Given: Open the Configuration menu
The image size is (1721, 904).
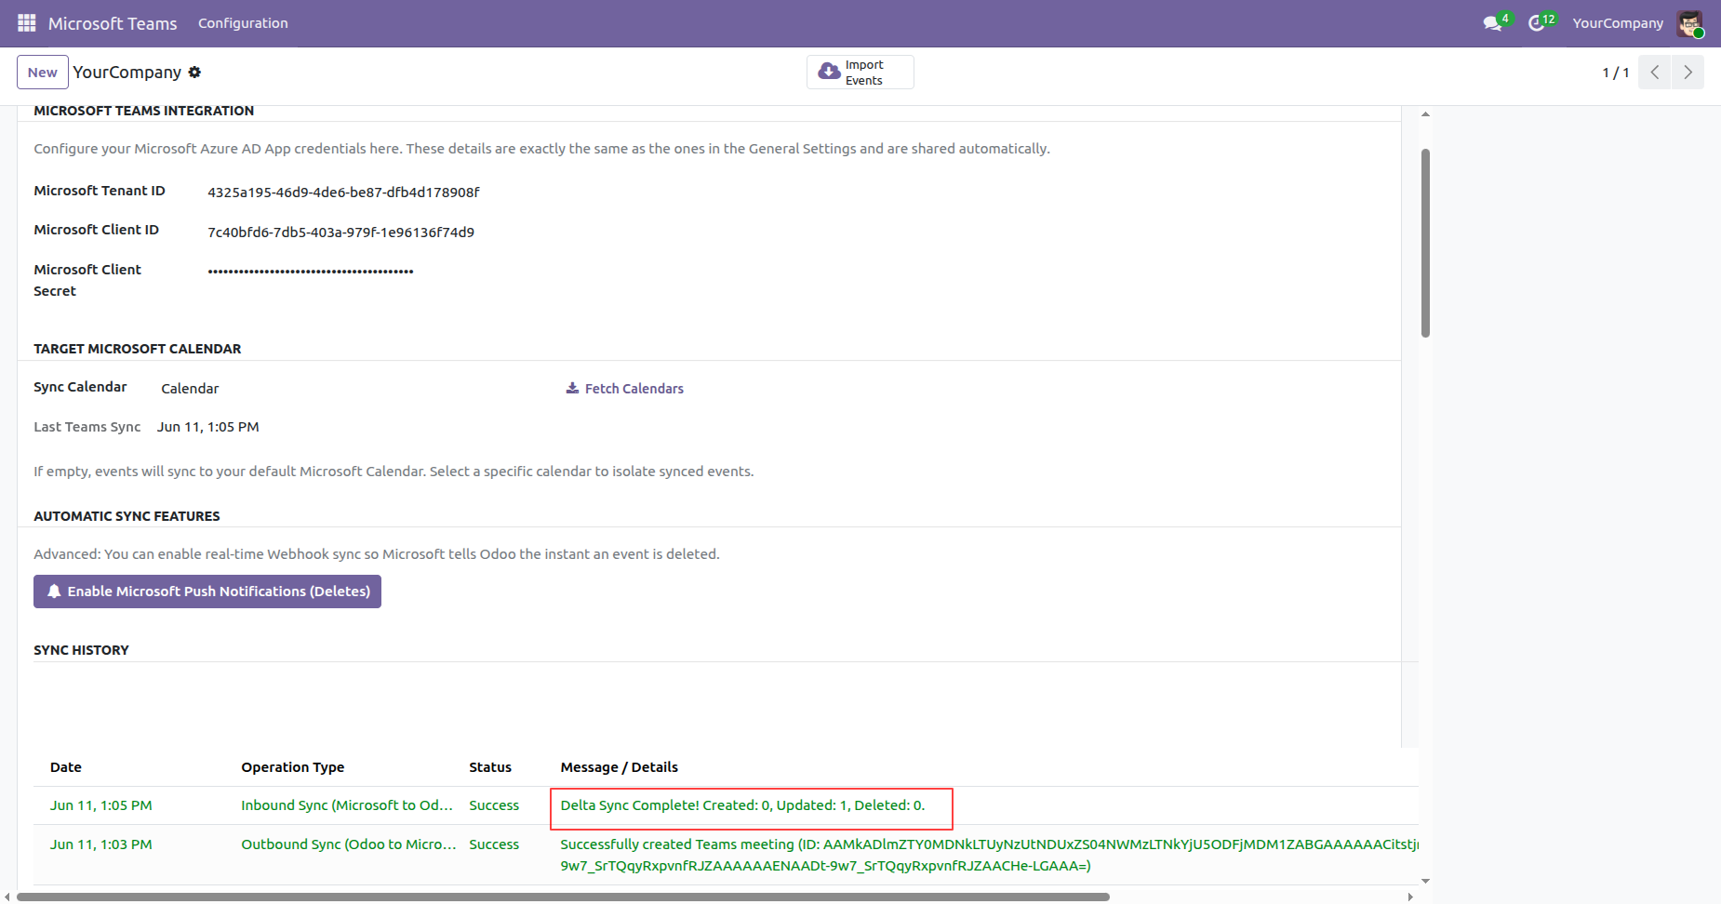Looking at the screenshot, I should (243, 23).
